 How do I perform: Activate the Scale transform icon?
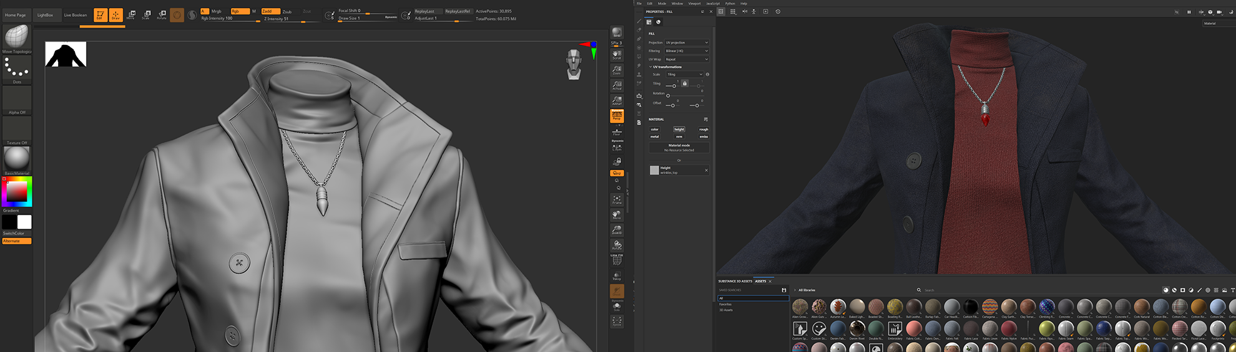tap(146, 15)
